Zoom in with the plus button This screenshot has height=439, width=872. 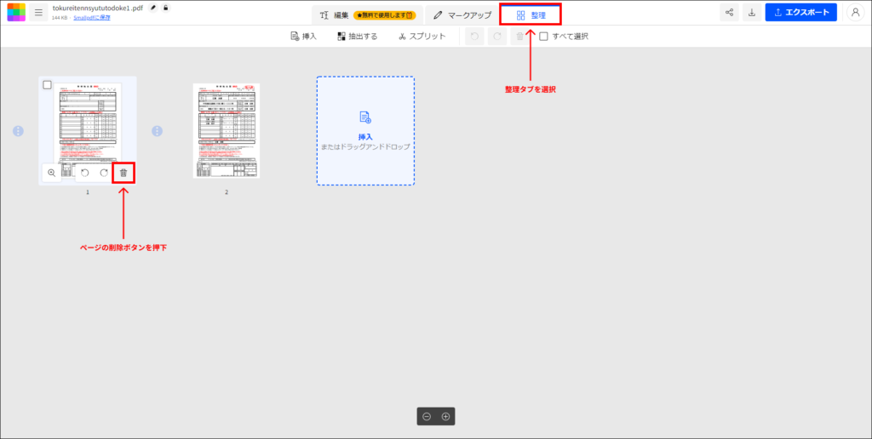[445, 417]
